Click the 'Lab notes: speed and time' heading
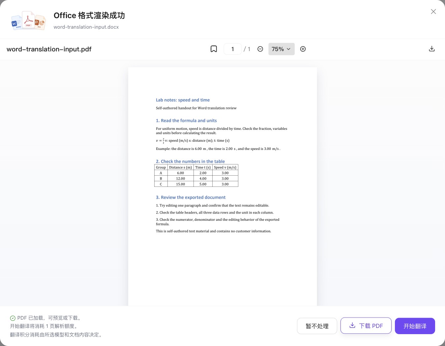445x346 pixels. tap(183, 100)
